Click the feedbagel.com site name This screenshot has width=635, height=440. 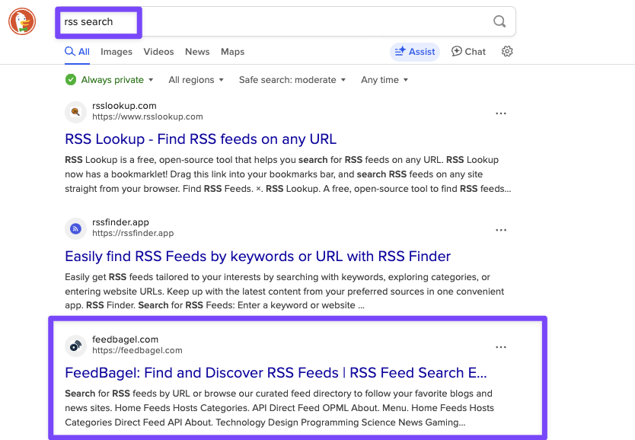125,340
